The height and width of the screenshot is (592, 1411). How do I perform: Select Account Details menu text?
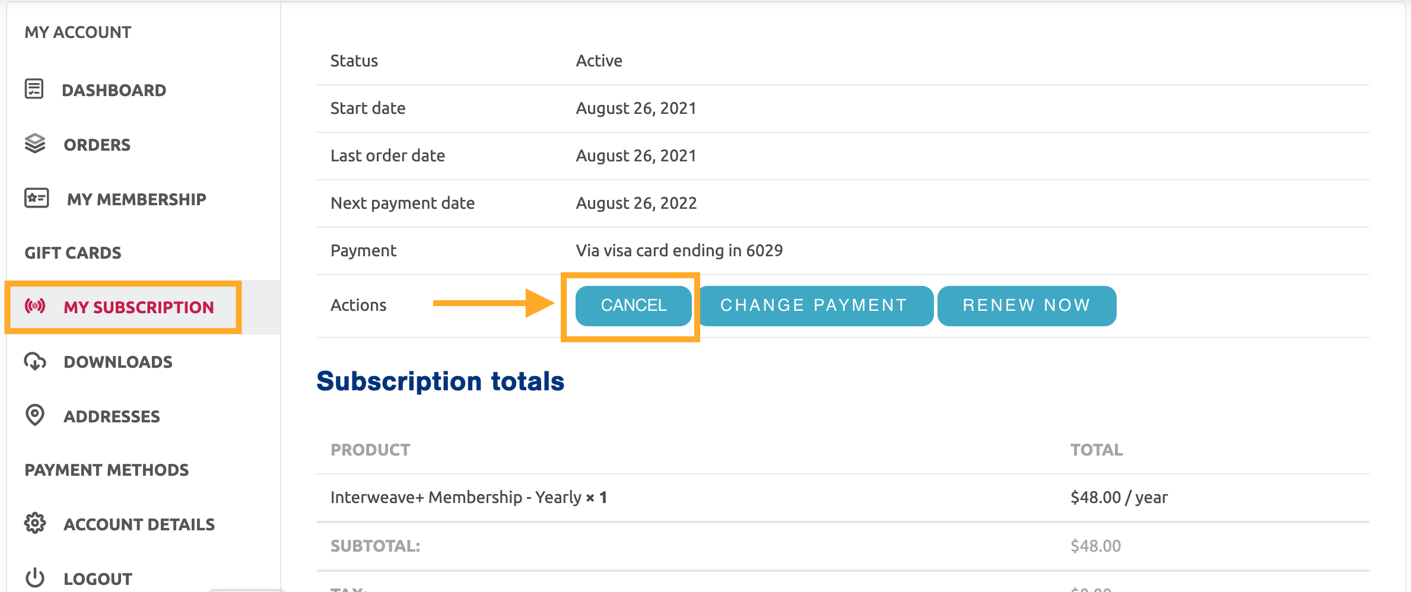pyautogui.click(x=139, y=524)
